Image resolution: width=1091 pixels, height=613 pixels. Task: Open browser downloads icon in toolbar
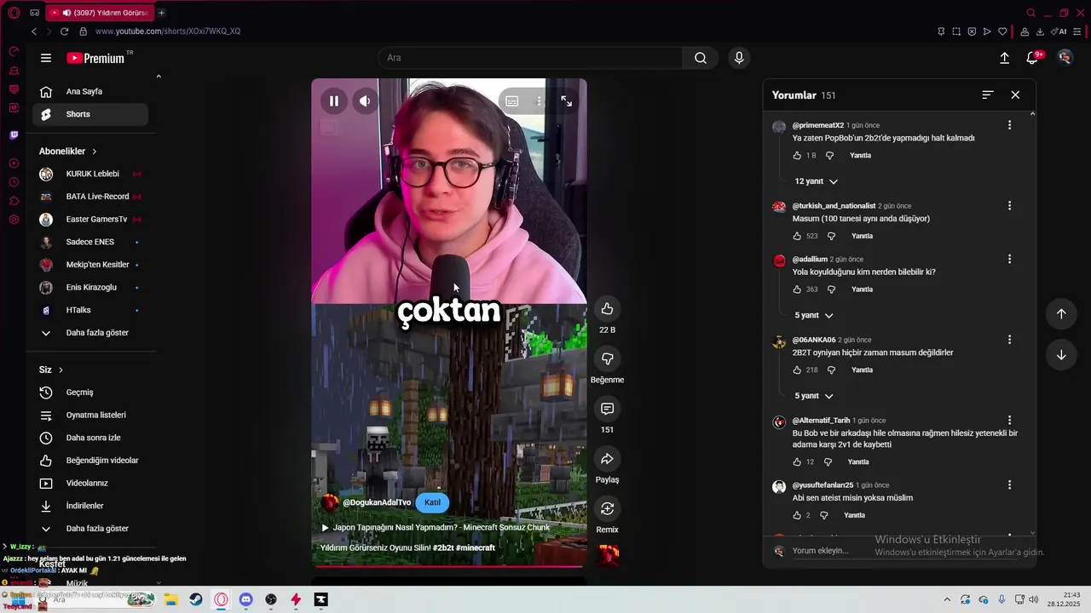(x=1040, y=32)
